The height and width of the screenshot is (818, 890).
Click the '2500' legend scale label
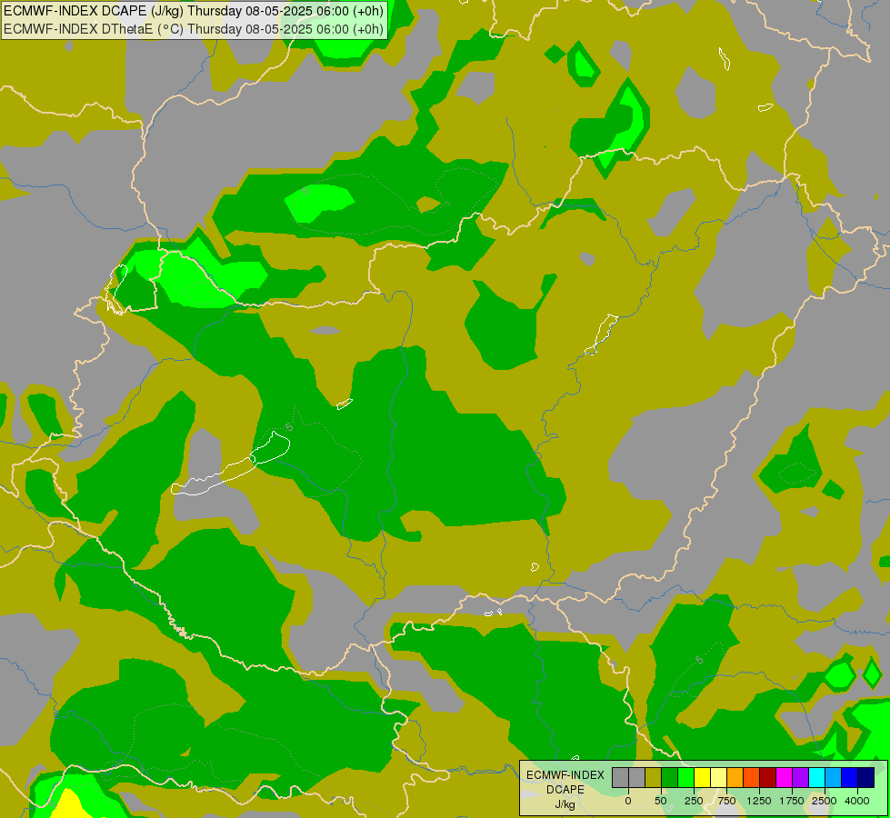click(x=825, y=801)
